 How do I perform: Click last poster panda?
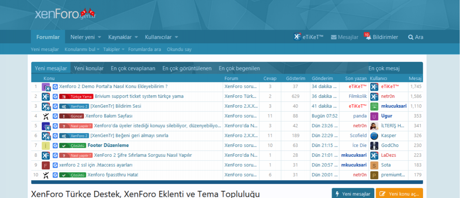click(x=360, y=116)
